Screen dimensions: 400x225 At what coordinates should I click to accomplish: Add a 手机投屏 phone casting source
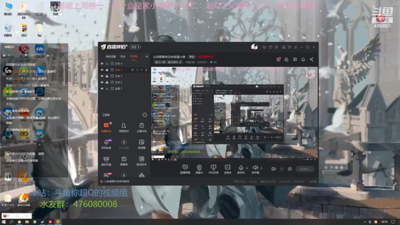(213, 169)
